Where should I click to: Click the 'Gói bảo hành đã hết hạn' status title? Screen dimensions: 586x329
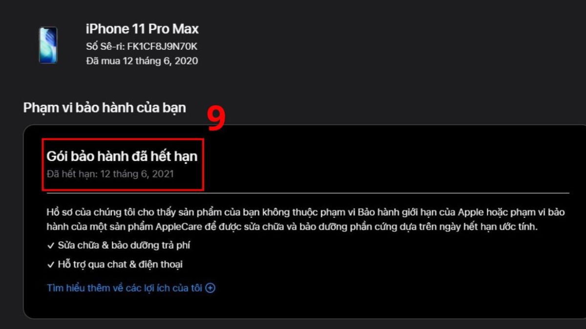[122, 156]
